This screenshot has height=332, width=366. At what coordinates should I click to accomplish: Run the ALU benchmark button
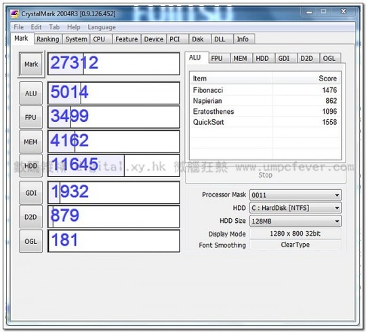[x=30, y=94]
